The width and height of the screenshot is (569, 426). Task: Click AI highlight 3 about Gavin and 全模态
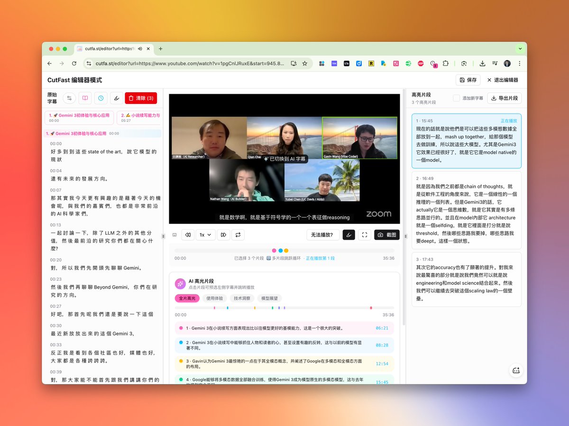point(284,364)
